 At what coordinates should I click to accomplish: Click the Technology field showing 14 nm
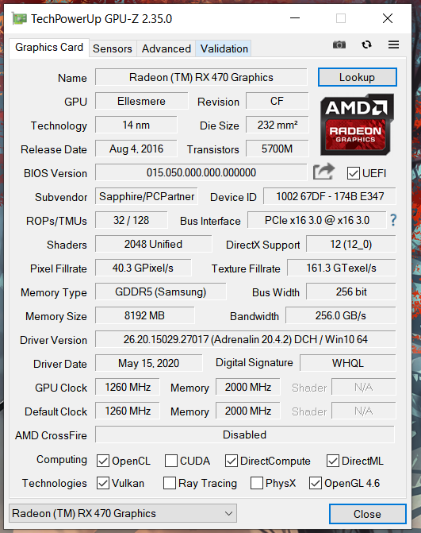136,125
